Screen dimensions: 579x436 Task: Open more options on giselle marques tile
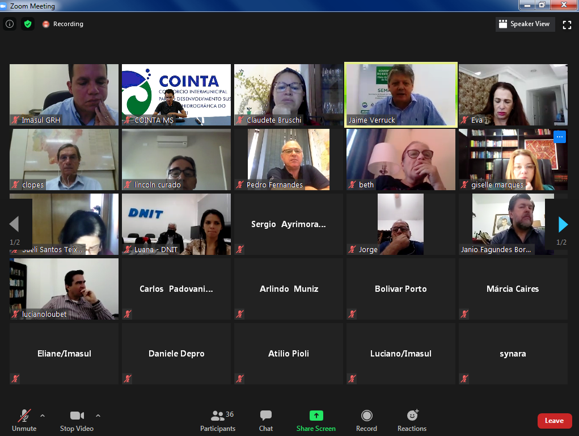(559, 137)
